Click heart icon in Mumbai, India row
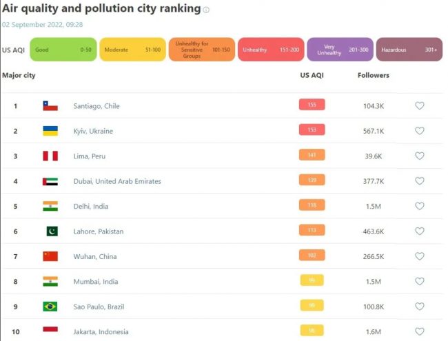 419,281
